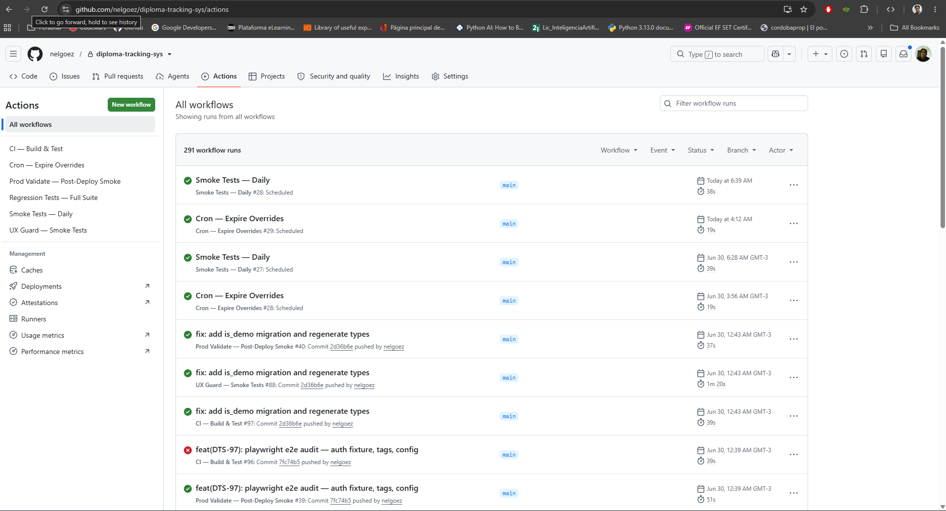Screen dimensions: 946x511
Task: Reload the page in browser
Action: click(x=44, y=9)
